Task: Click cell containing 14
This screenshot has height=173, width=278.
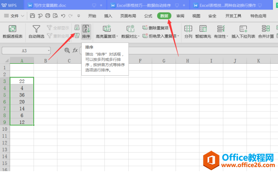Action: point(22,108)
